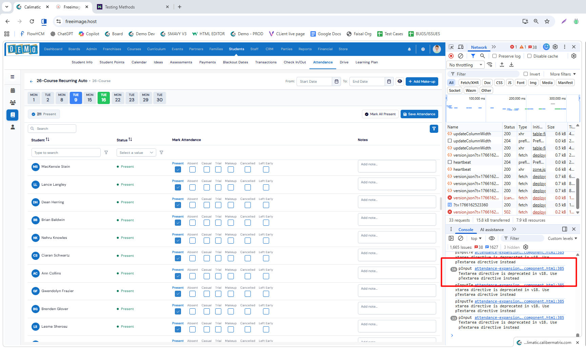Toggle the eye visibility button near dates
586x349 pixels.
[x=400, y=82]
